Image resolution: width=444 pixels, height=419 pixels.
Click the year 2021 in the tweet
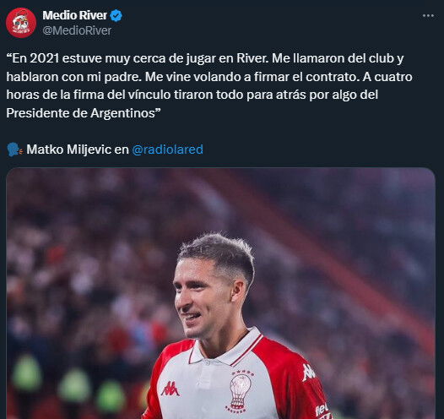tap(44, 58)
